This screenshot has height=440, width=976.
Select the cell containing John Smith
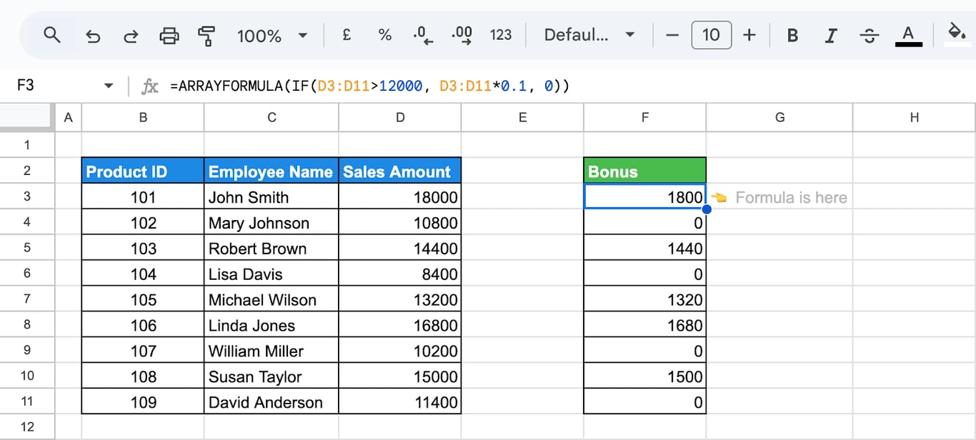pyautogui.click(x=272, y=196)
